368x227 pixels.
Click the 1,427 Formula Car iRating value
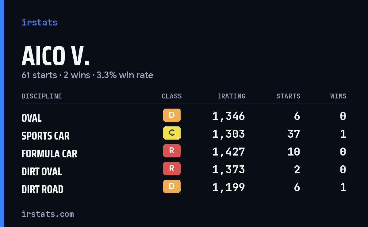(x=229, y=152)
